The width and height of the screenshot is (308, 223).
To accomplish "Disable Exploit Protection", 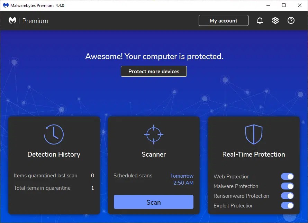I will pyautogui.click(x=288, y=205).
